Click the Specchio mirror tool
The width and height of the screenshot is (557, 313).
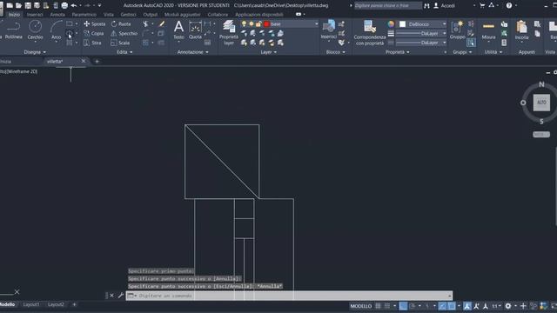(x=124, y=33)
